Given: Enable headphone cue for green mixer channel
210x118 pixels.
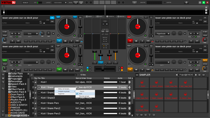Looking at the screenshot, I should (x=95, y=62).
